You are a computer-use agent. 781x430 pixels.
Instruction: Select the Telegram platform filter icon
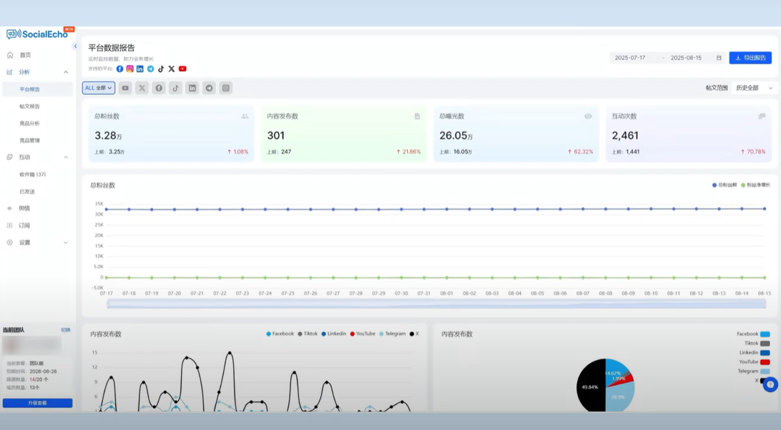click(209, 88)
